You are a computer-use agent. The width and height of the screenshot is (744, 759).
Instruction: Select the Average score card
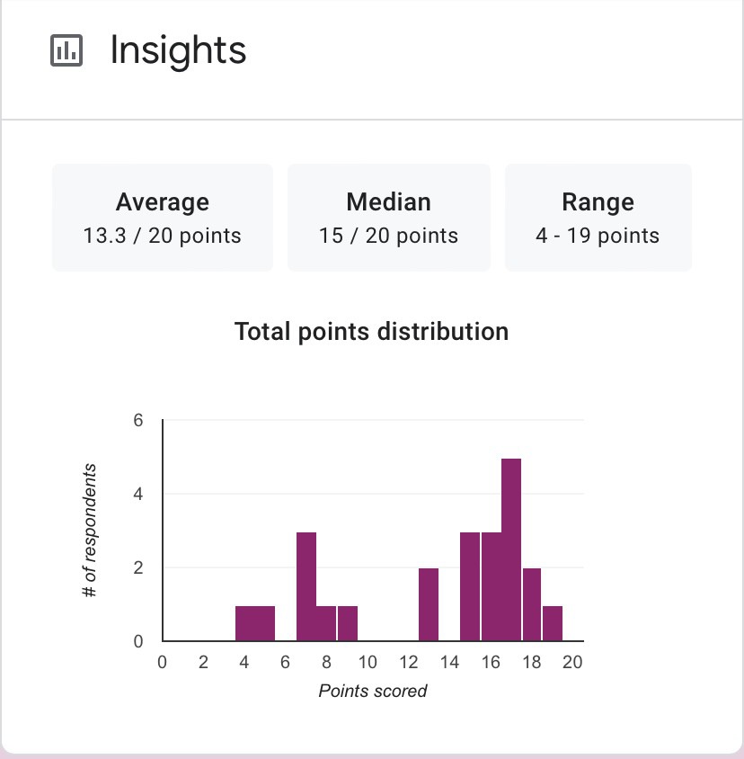click(162, 218)
